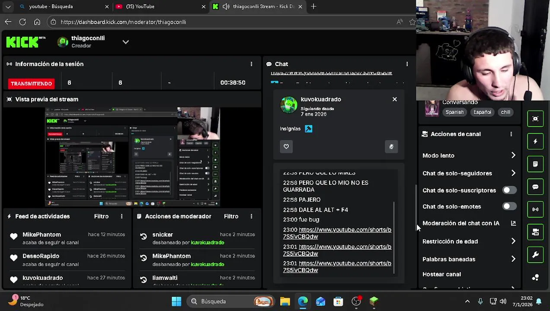Click the Windows Start button
550x311 pixels.
(x=176, y=301)
